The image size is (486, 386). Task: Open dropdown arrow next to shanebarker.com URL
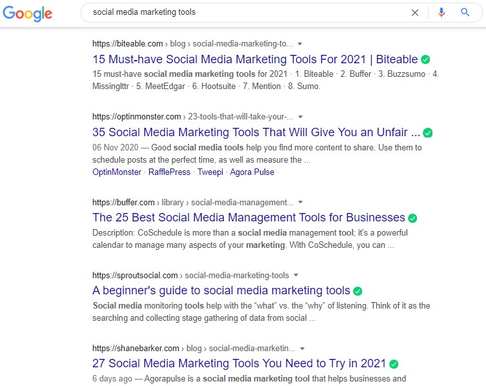[x=302, y=348]
